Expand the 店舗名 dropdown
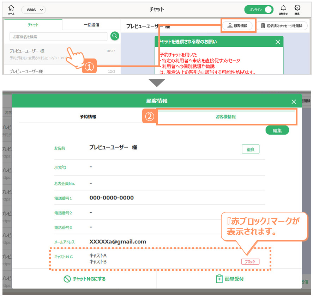 [x=34, y=10]
